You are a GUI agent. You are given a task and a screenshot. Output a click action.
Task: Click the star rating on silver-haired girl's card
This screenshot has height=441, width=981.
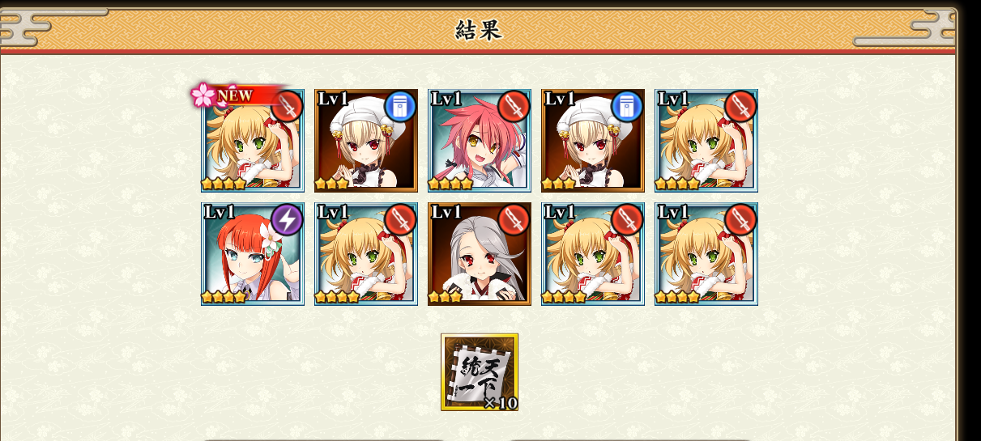[446, 297]
